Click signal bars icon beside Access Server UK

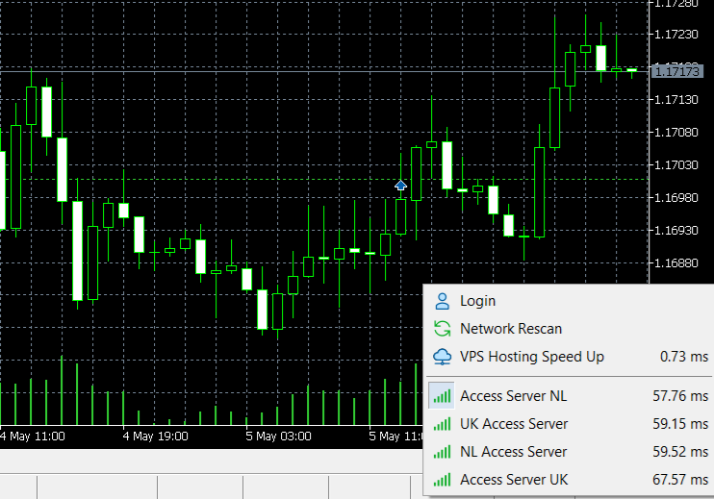[x=442, y=480]
